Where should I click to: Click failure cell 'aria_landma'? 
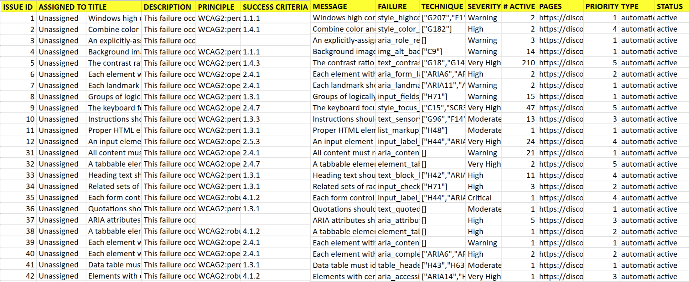click(397, 85)
